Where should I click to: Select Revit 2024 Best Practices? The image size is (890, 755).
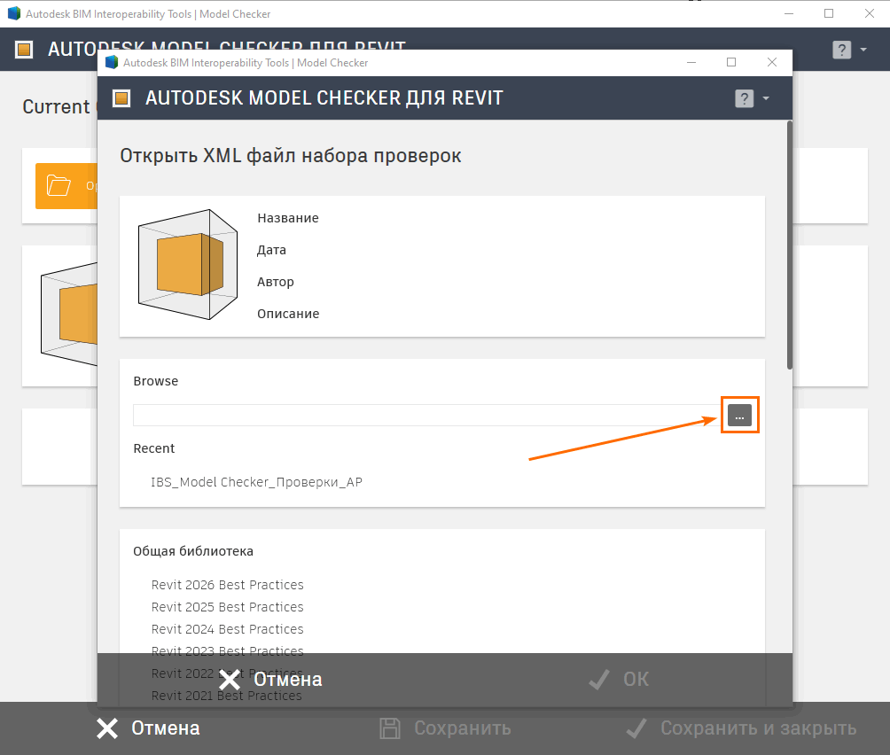(227, 629)
